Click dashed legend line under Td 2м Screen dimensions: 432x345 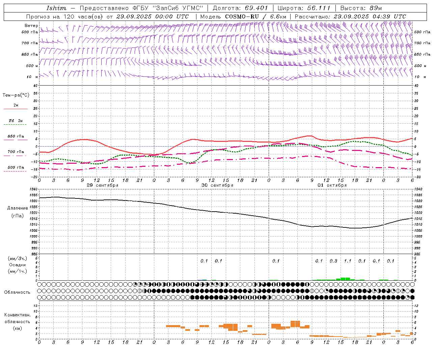[16, 125]
